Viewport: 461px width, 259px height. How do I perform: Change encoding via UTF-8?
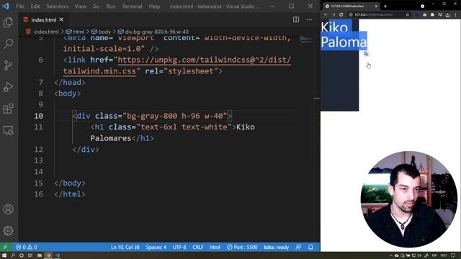tap(179, 247)
